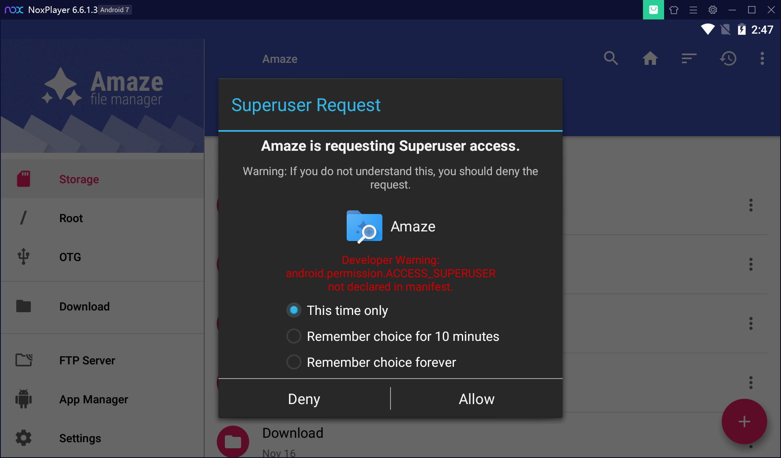The width and height of the screenshot is (781, 458).
Task: Click the Developer Warning red text
Action: click(x=390, y=273)
